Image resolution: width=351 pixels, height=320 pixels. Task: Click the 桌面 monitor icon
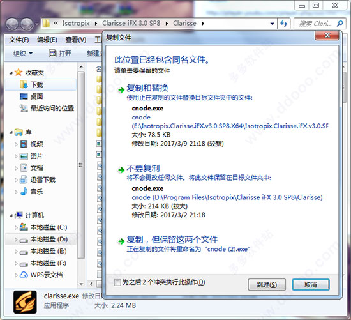pyautogui.click(x=24, y=96)
